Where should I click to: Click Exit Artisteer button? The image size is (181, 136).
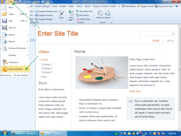pos(21,75)
